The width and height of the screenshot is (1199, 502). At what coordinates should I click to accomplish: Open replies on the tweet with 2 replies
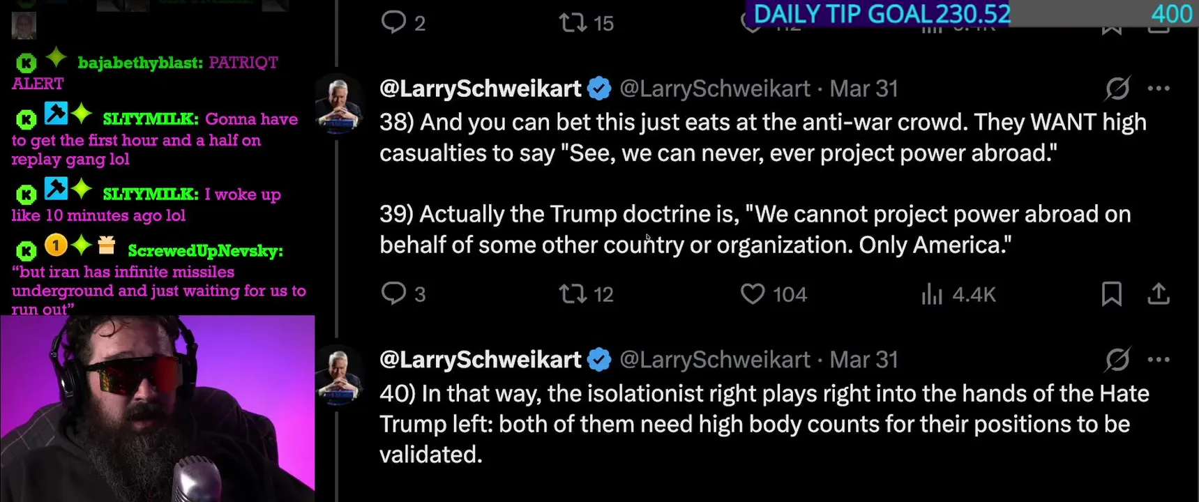[x=394, y=22]
